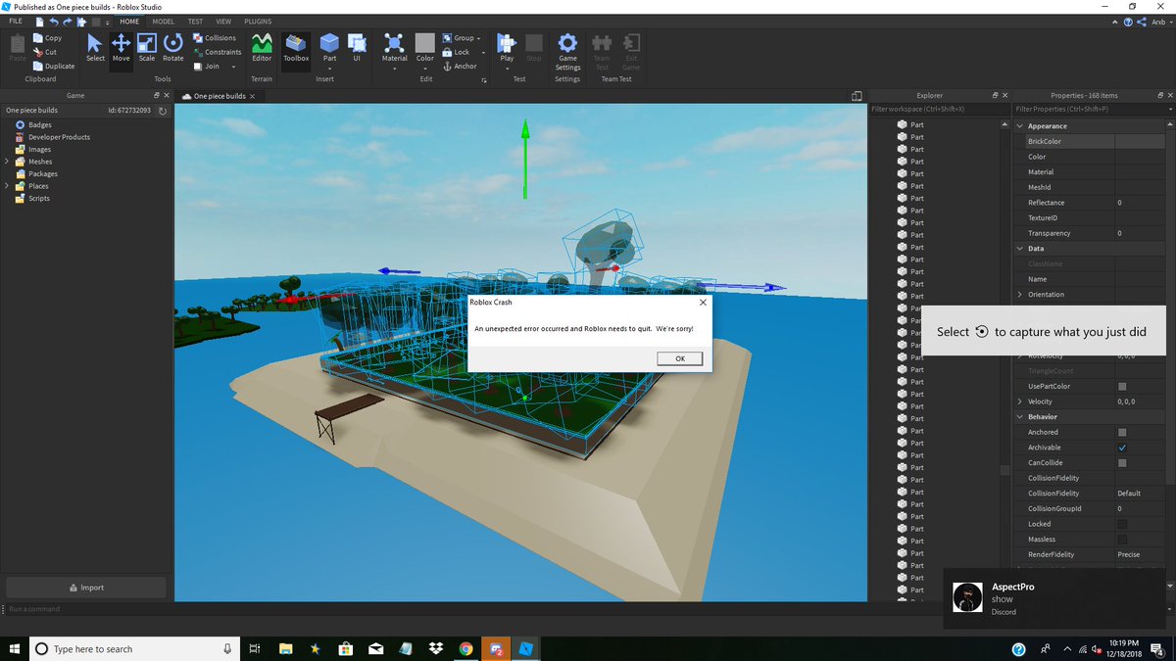1176x661 pixels.
Task: Click the Filter Properties search field
Action: (x=1093, y=109)
